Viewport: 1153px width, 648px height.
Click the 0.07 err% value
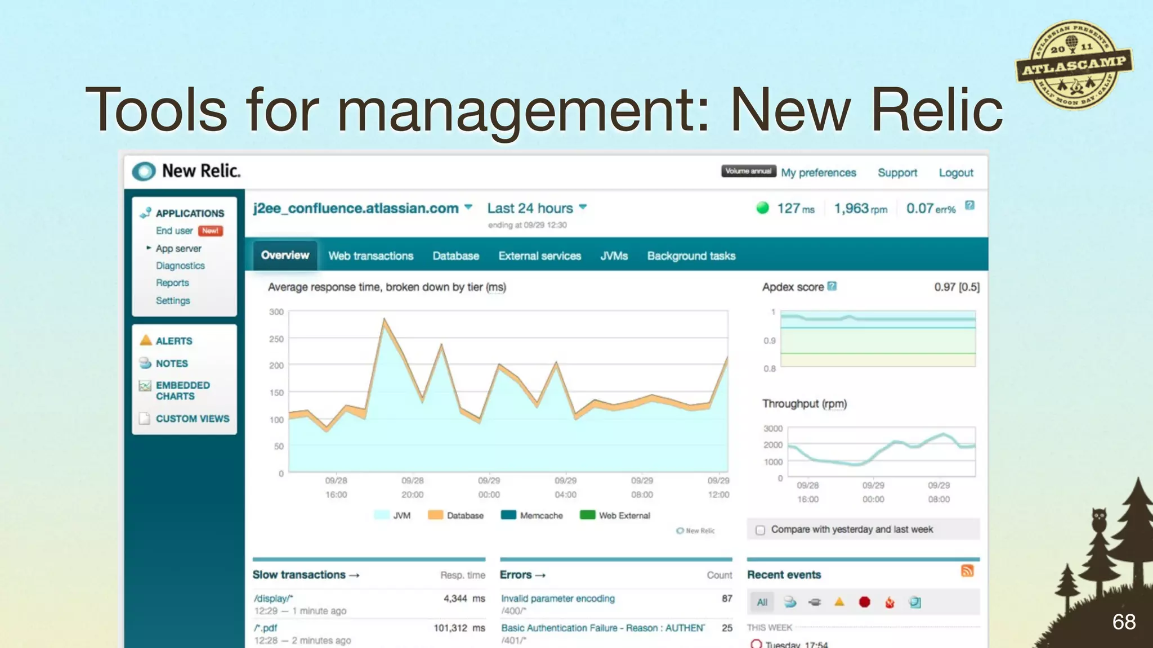click(931, 209)
